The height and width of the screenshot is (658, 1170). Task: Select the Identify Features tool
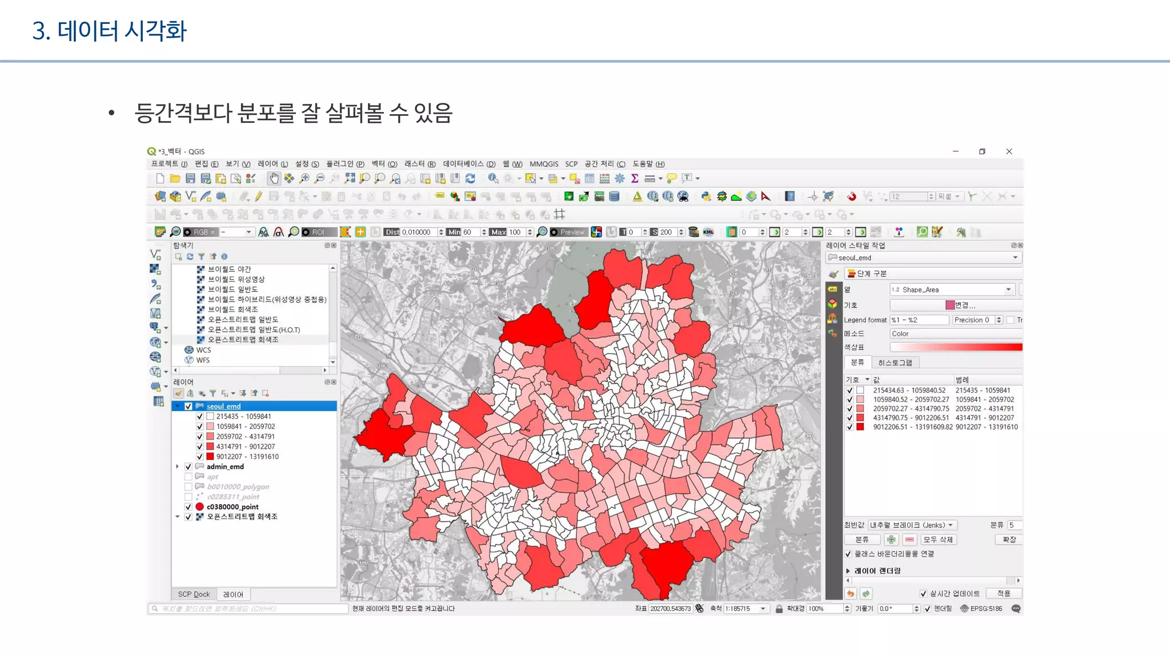tap(492, 179)
